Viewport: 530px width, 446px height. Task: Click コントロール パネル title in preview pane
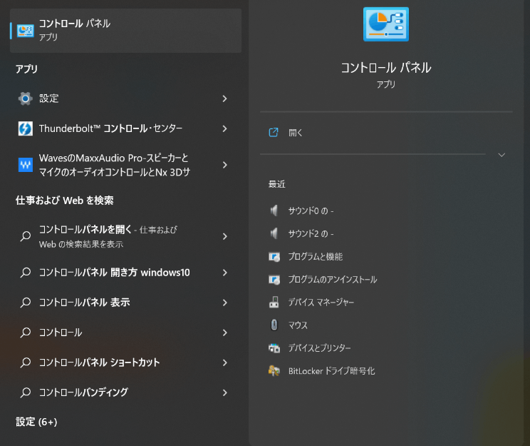pos(386,68)
